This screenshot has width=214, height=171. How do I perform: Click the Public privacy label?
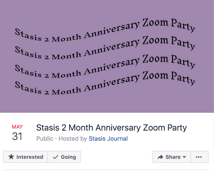pyautogui.click(x=45, y=139)
